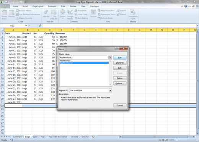Screen dimensions: 199x142
Task: Switch to Page Layout view in status bar
Action: point(163,140)
